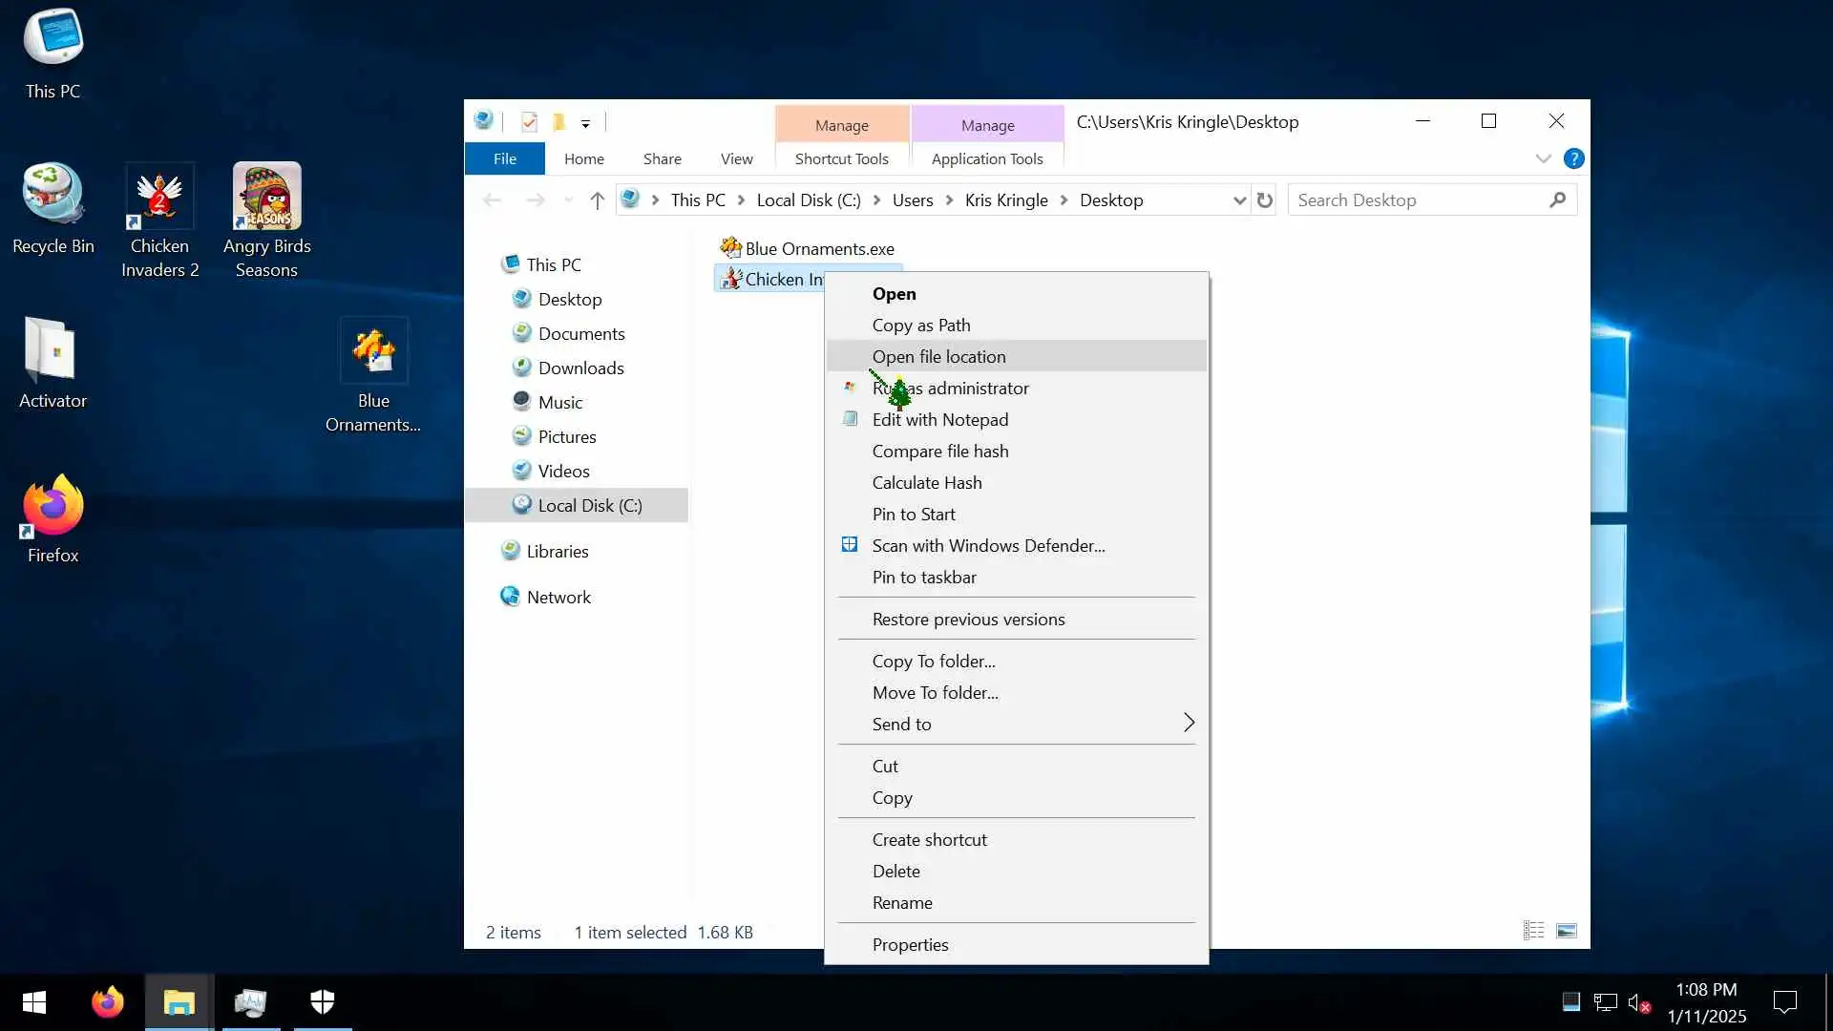1833x1031 pixels.
Task: Click Properties at bottom of context menu
Action: click(x=910, y=945)
